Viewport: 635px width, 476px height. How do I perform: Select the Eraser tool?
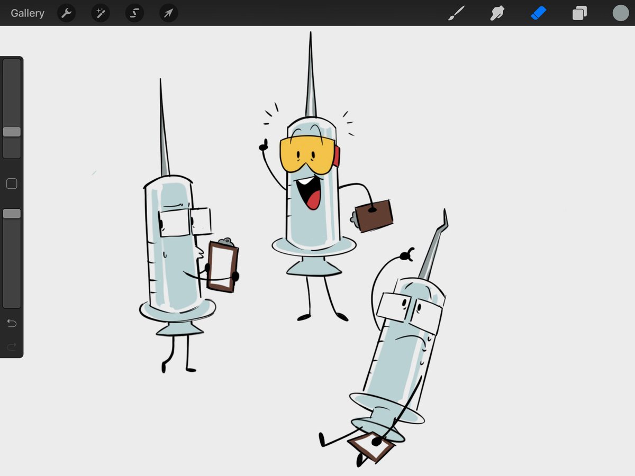tap(538, 13)
